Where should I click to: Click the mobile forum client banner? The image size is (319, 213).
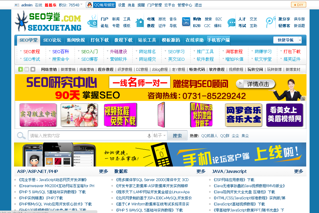[x=160, y=154]
